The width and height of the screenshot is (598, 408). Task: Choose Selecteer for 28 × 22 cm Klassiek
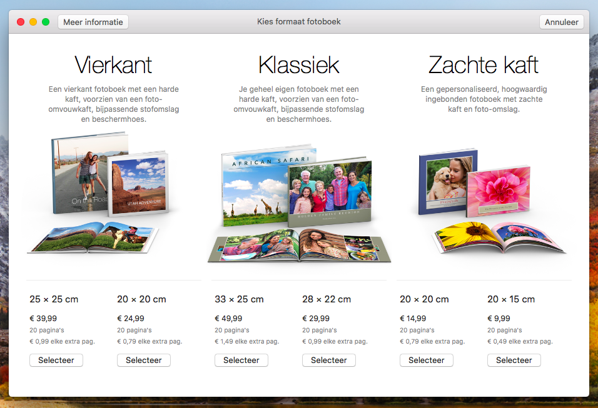pos(329,361)
